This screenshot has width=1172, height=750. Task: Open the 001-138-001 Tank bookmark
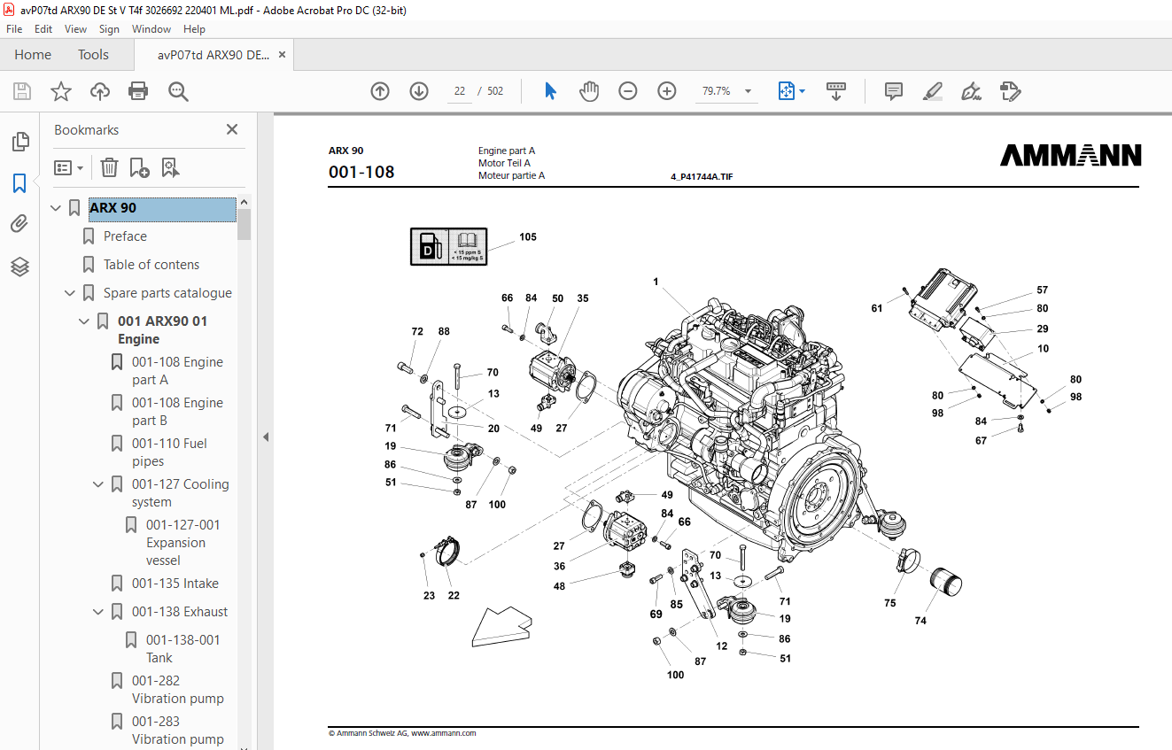[x=183, y=649]
